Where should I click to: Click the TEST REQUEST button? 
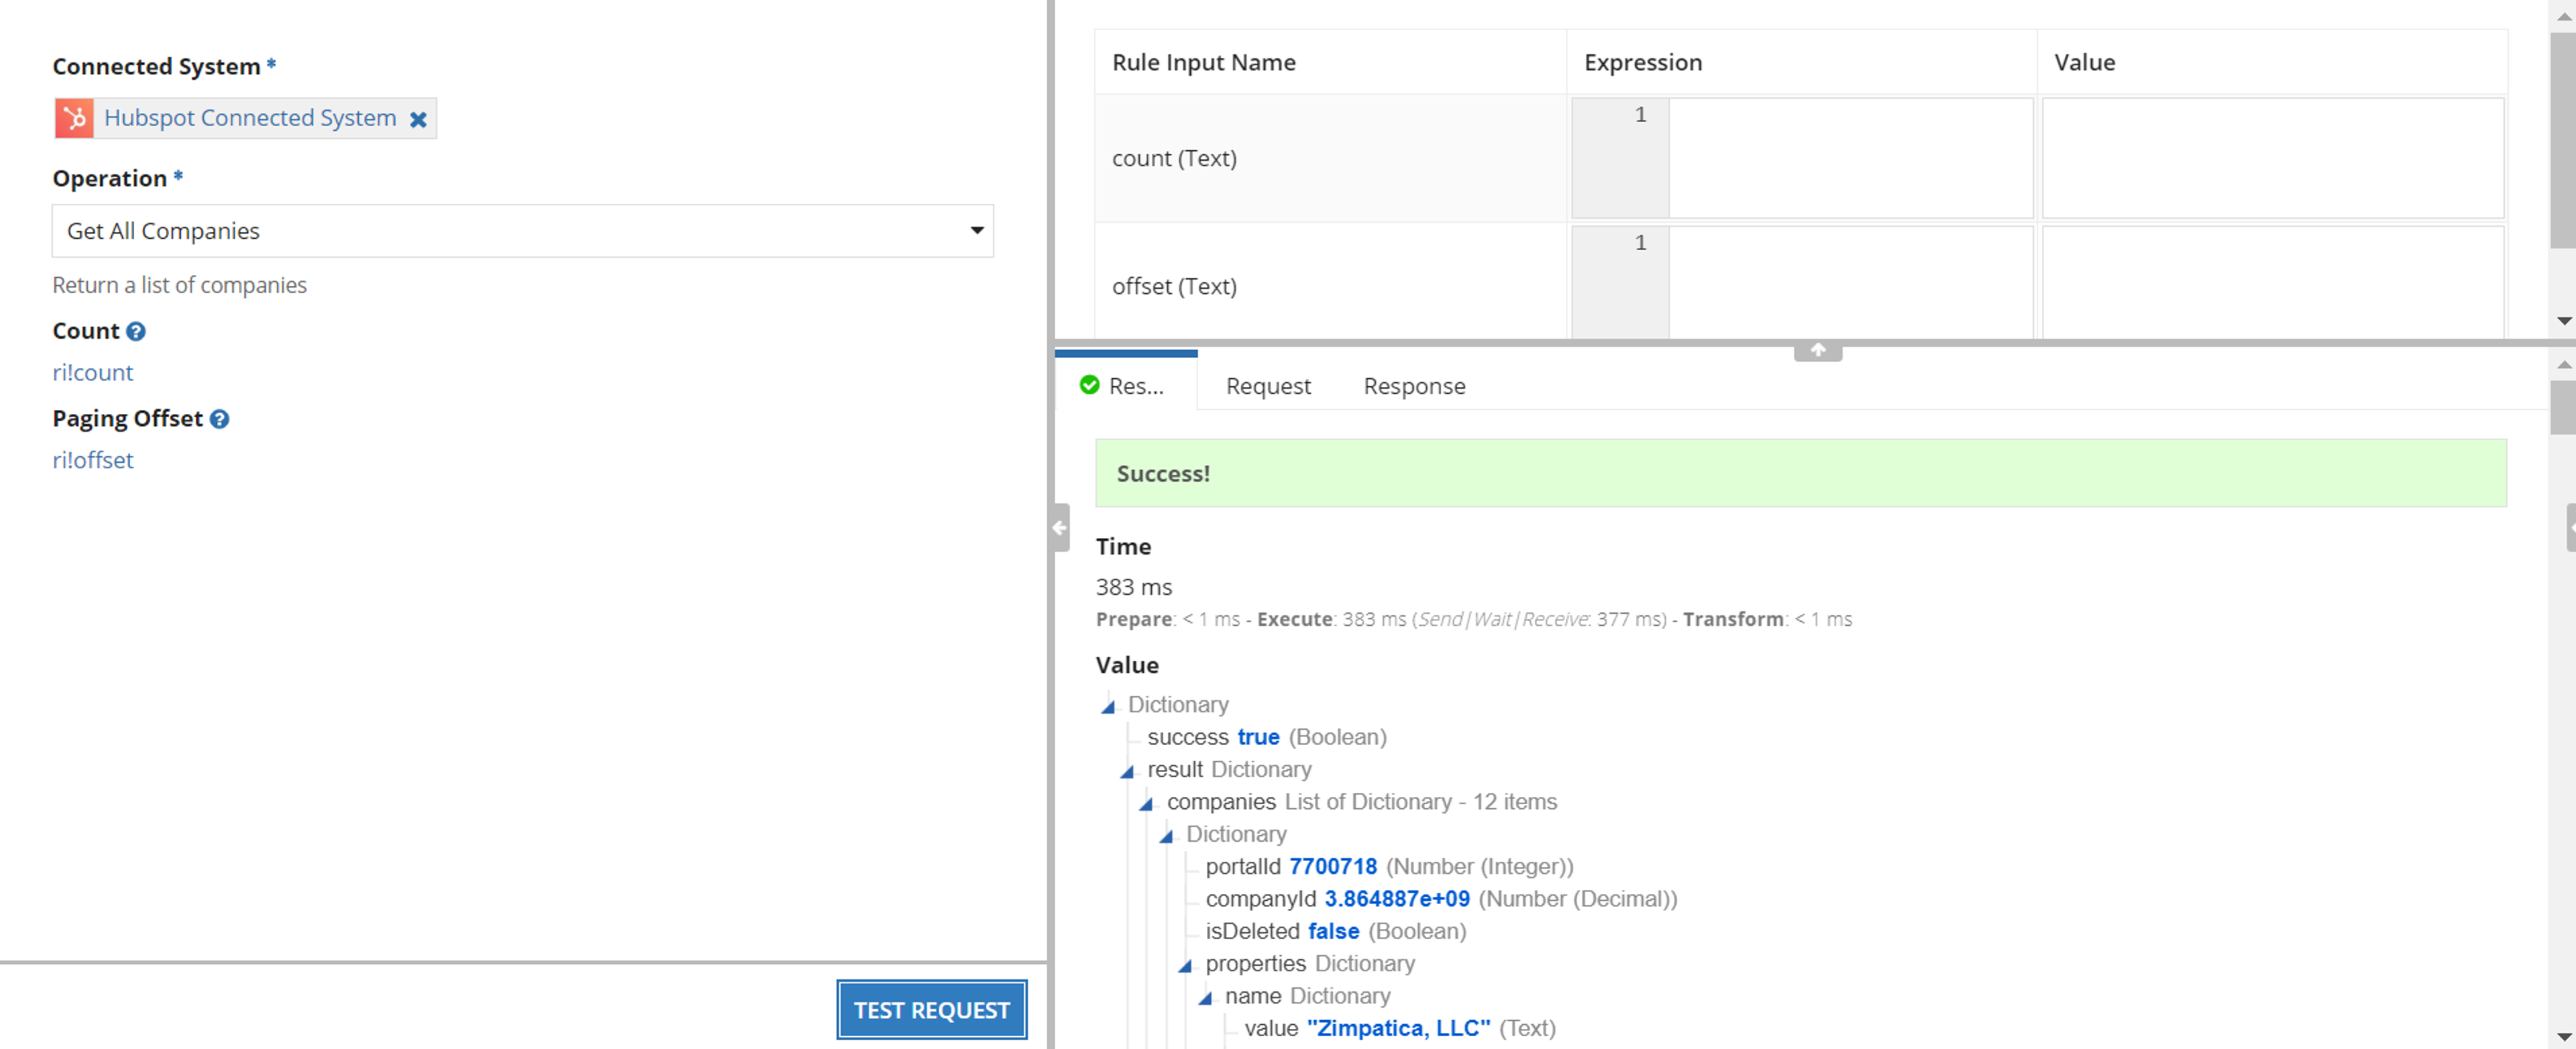[931, 1010]
